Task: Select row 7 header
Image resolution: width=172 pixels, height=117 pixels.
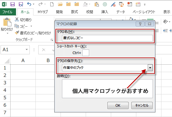Action: [5, 113]
